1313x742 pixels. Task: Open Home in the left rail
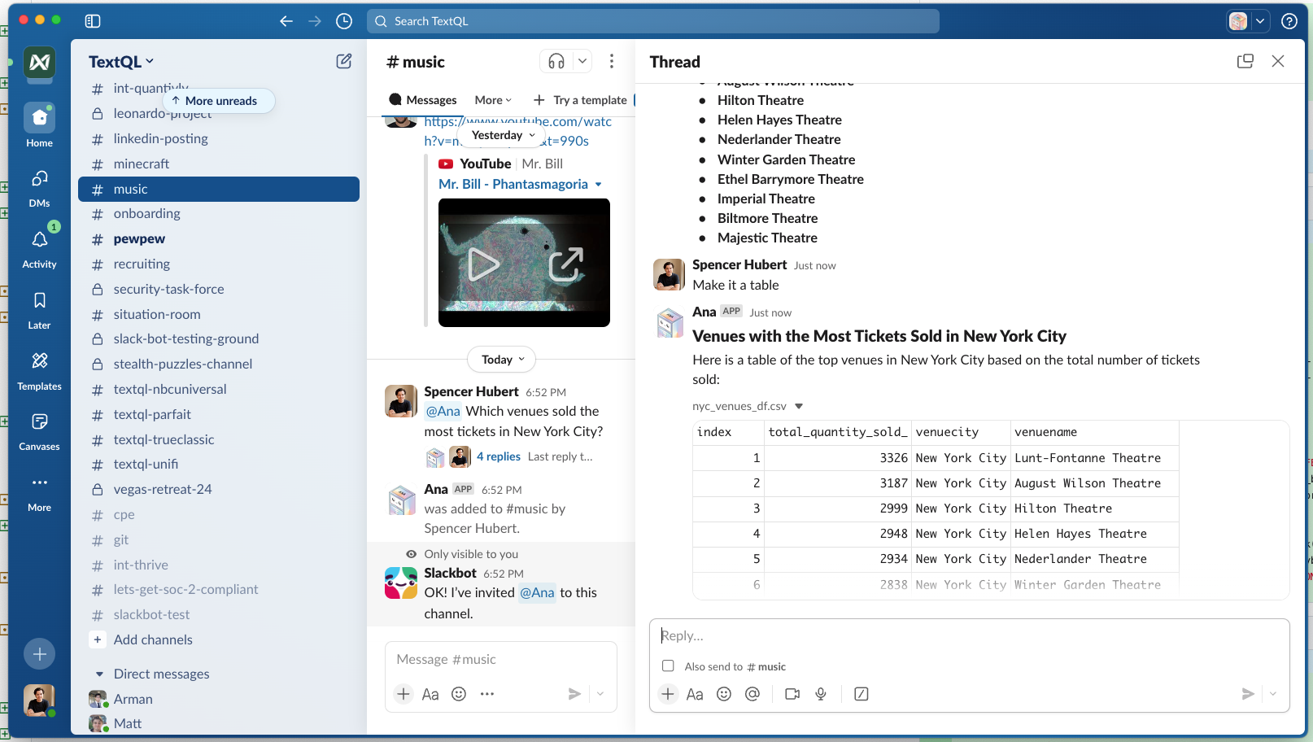39,125
